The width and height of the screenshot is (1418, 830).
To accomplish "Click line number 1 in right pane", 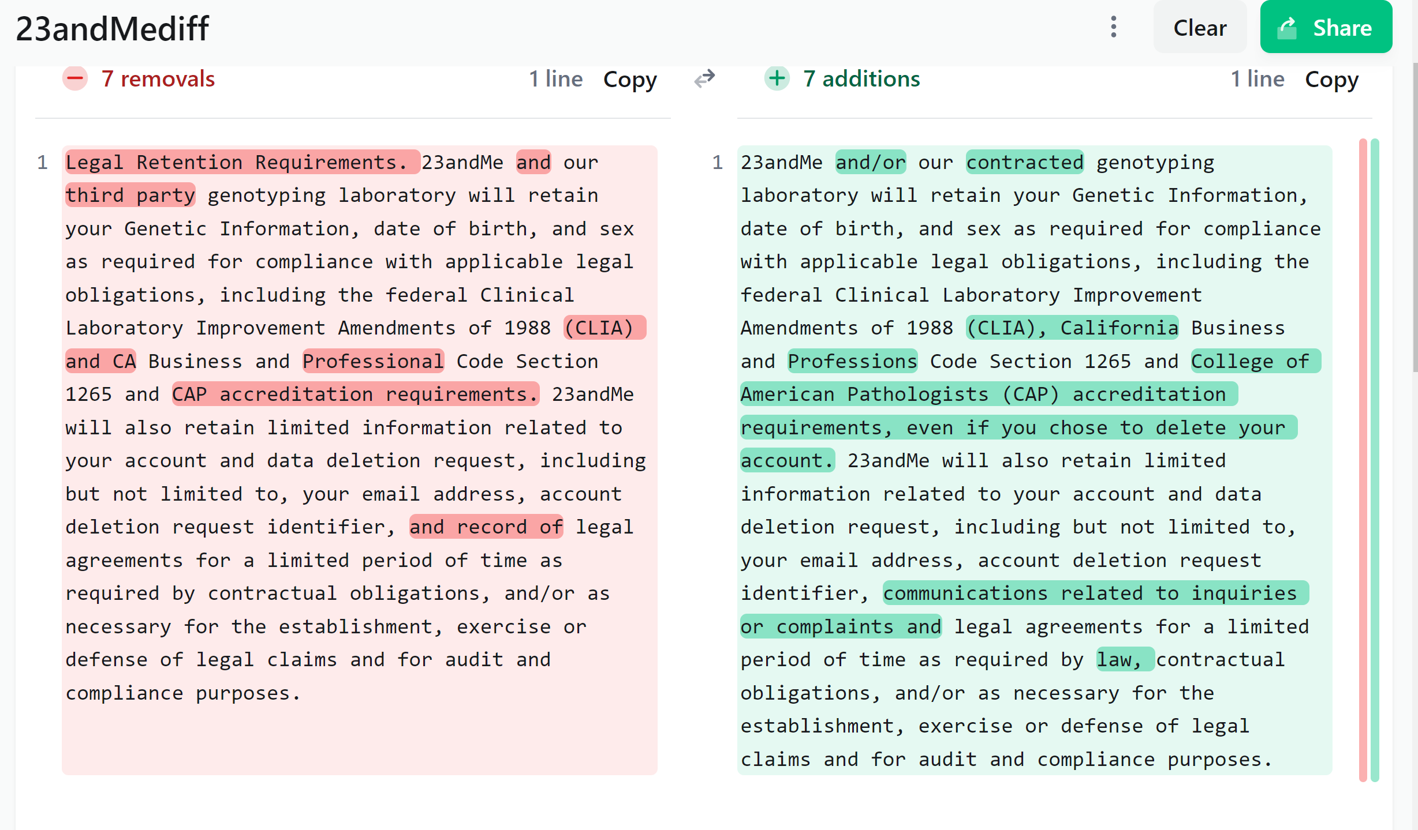I will tap(717, 162).
